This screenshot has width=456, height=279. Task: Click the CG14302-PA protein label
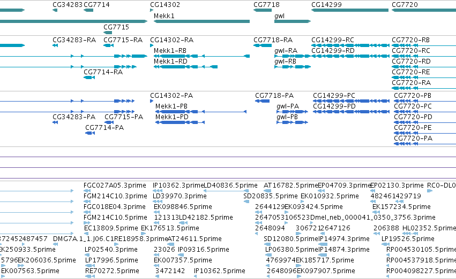point(171,96)
